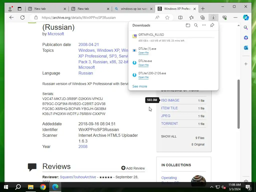The width and height of the screenshot is (256, 192).
Task: Click the Read aloud icon
Action: (x=157, y=17)
